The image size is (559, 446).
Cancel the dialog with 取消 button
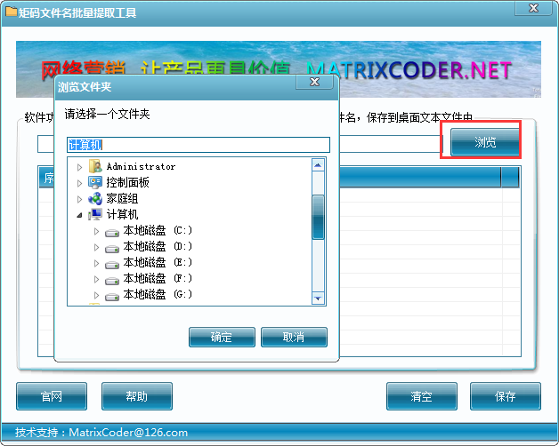pyautogui.click(x=294, y=337)
